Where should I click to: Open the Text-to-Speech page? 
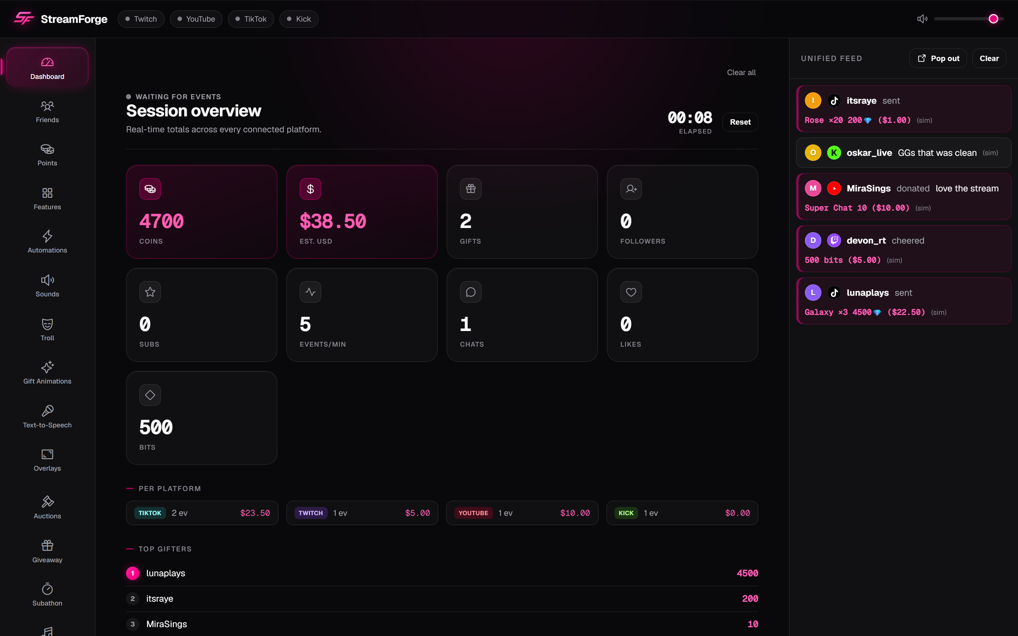pos(47,417)
